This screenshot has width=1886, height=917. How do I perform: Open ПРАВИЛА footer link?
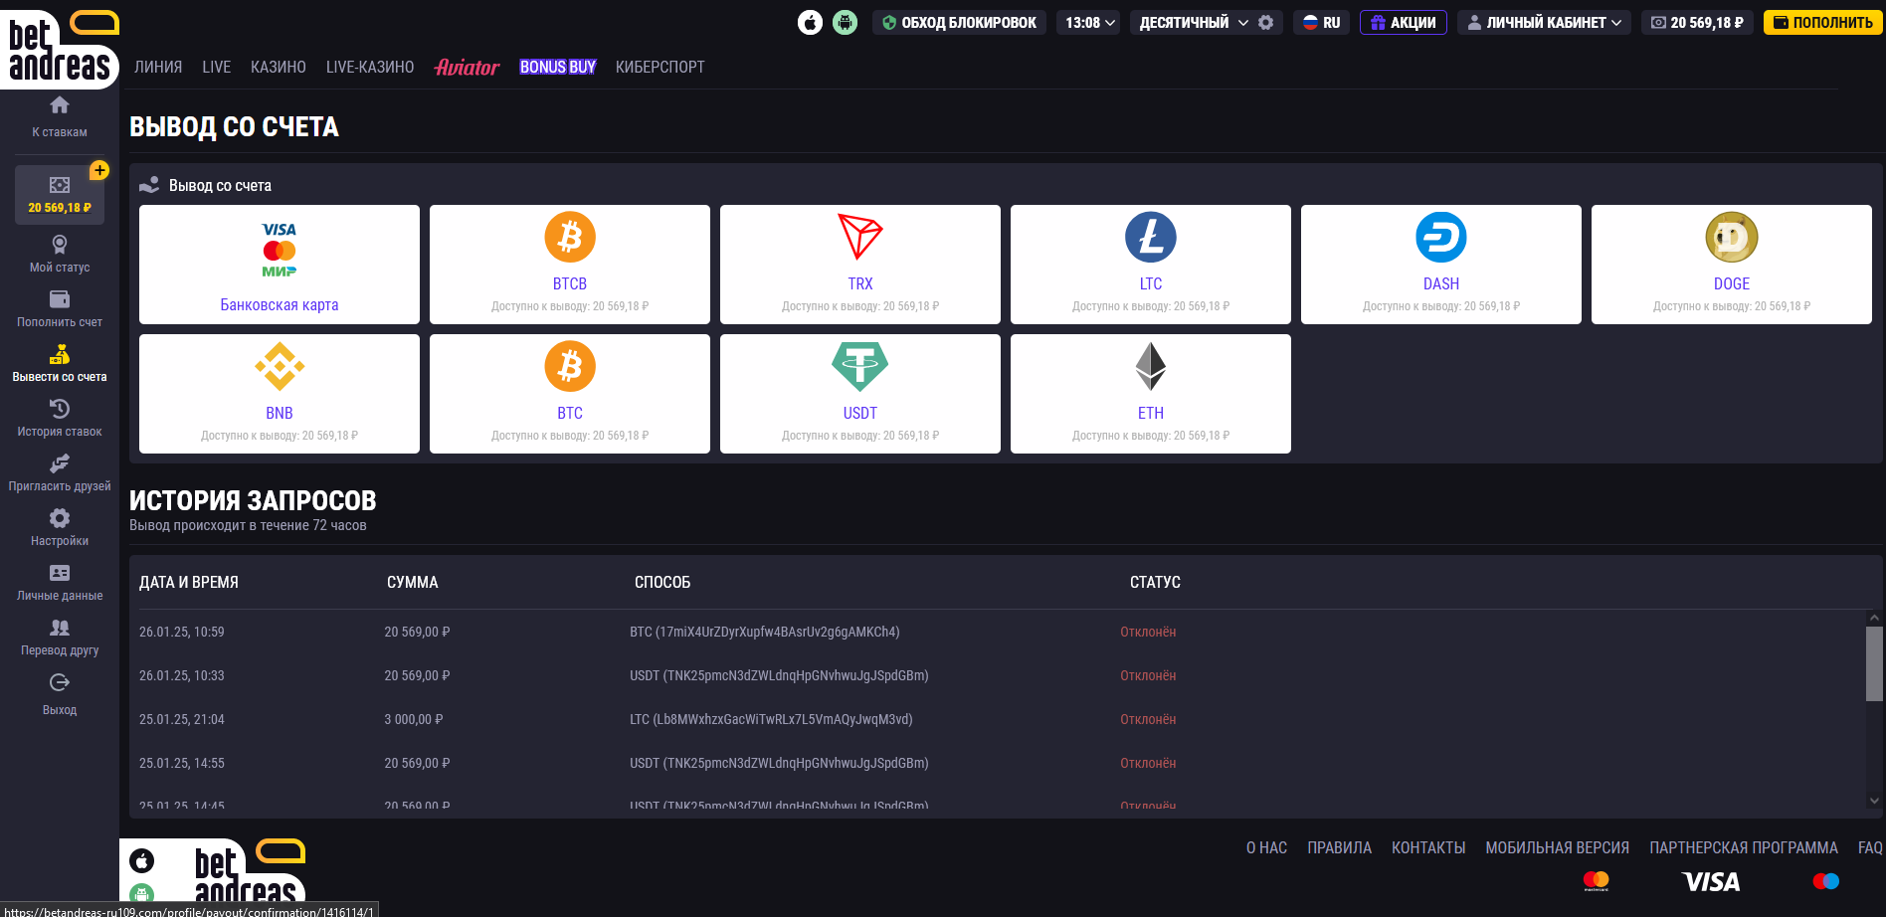pyautogui.click(x=1339, y=847)
